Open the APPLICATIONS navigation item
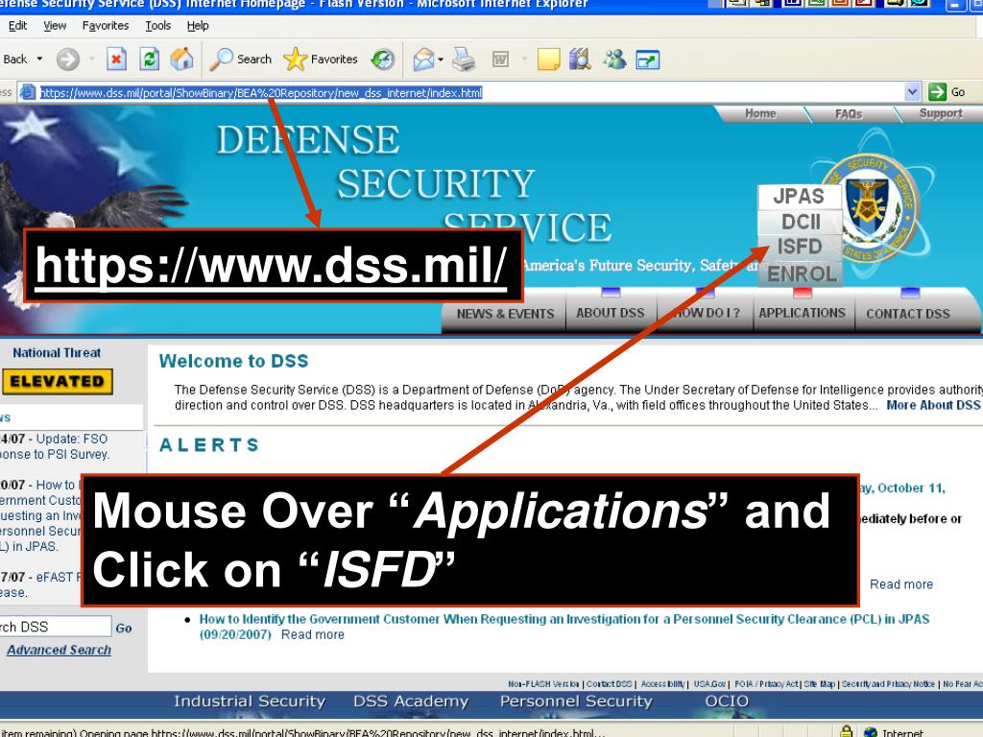The image size is (983, 737). 802,313
